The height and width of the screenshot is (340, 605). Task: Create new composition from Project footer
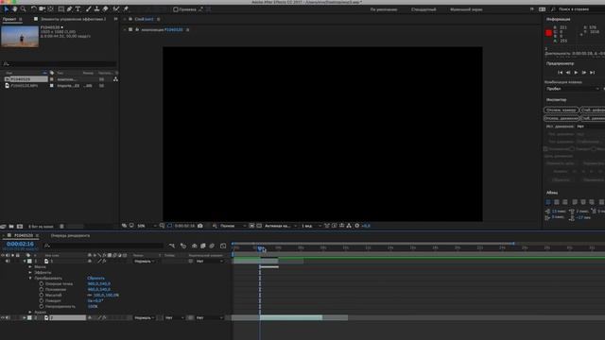20,227
